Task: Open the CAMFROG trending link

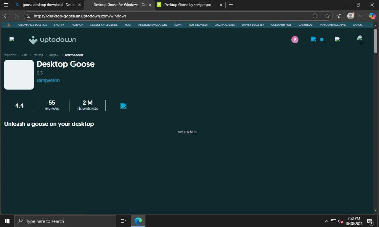Action: click(305, 25)
